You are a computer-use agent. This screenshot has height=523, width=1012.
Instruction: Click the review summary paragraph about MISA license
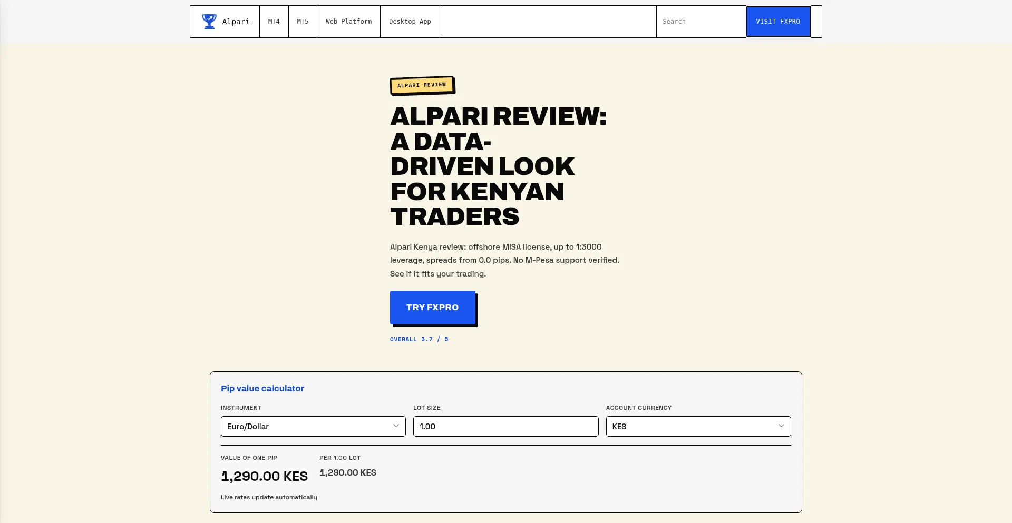click(504, 260)
